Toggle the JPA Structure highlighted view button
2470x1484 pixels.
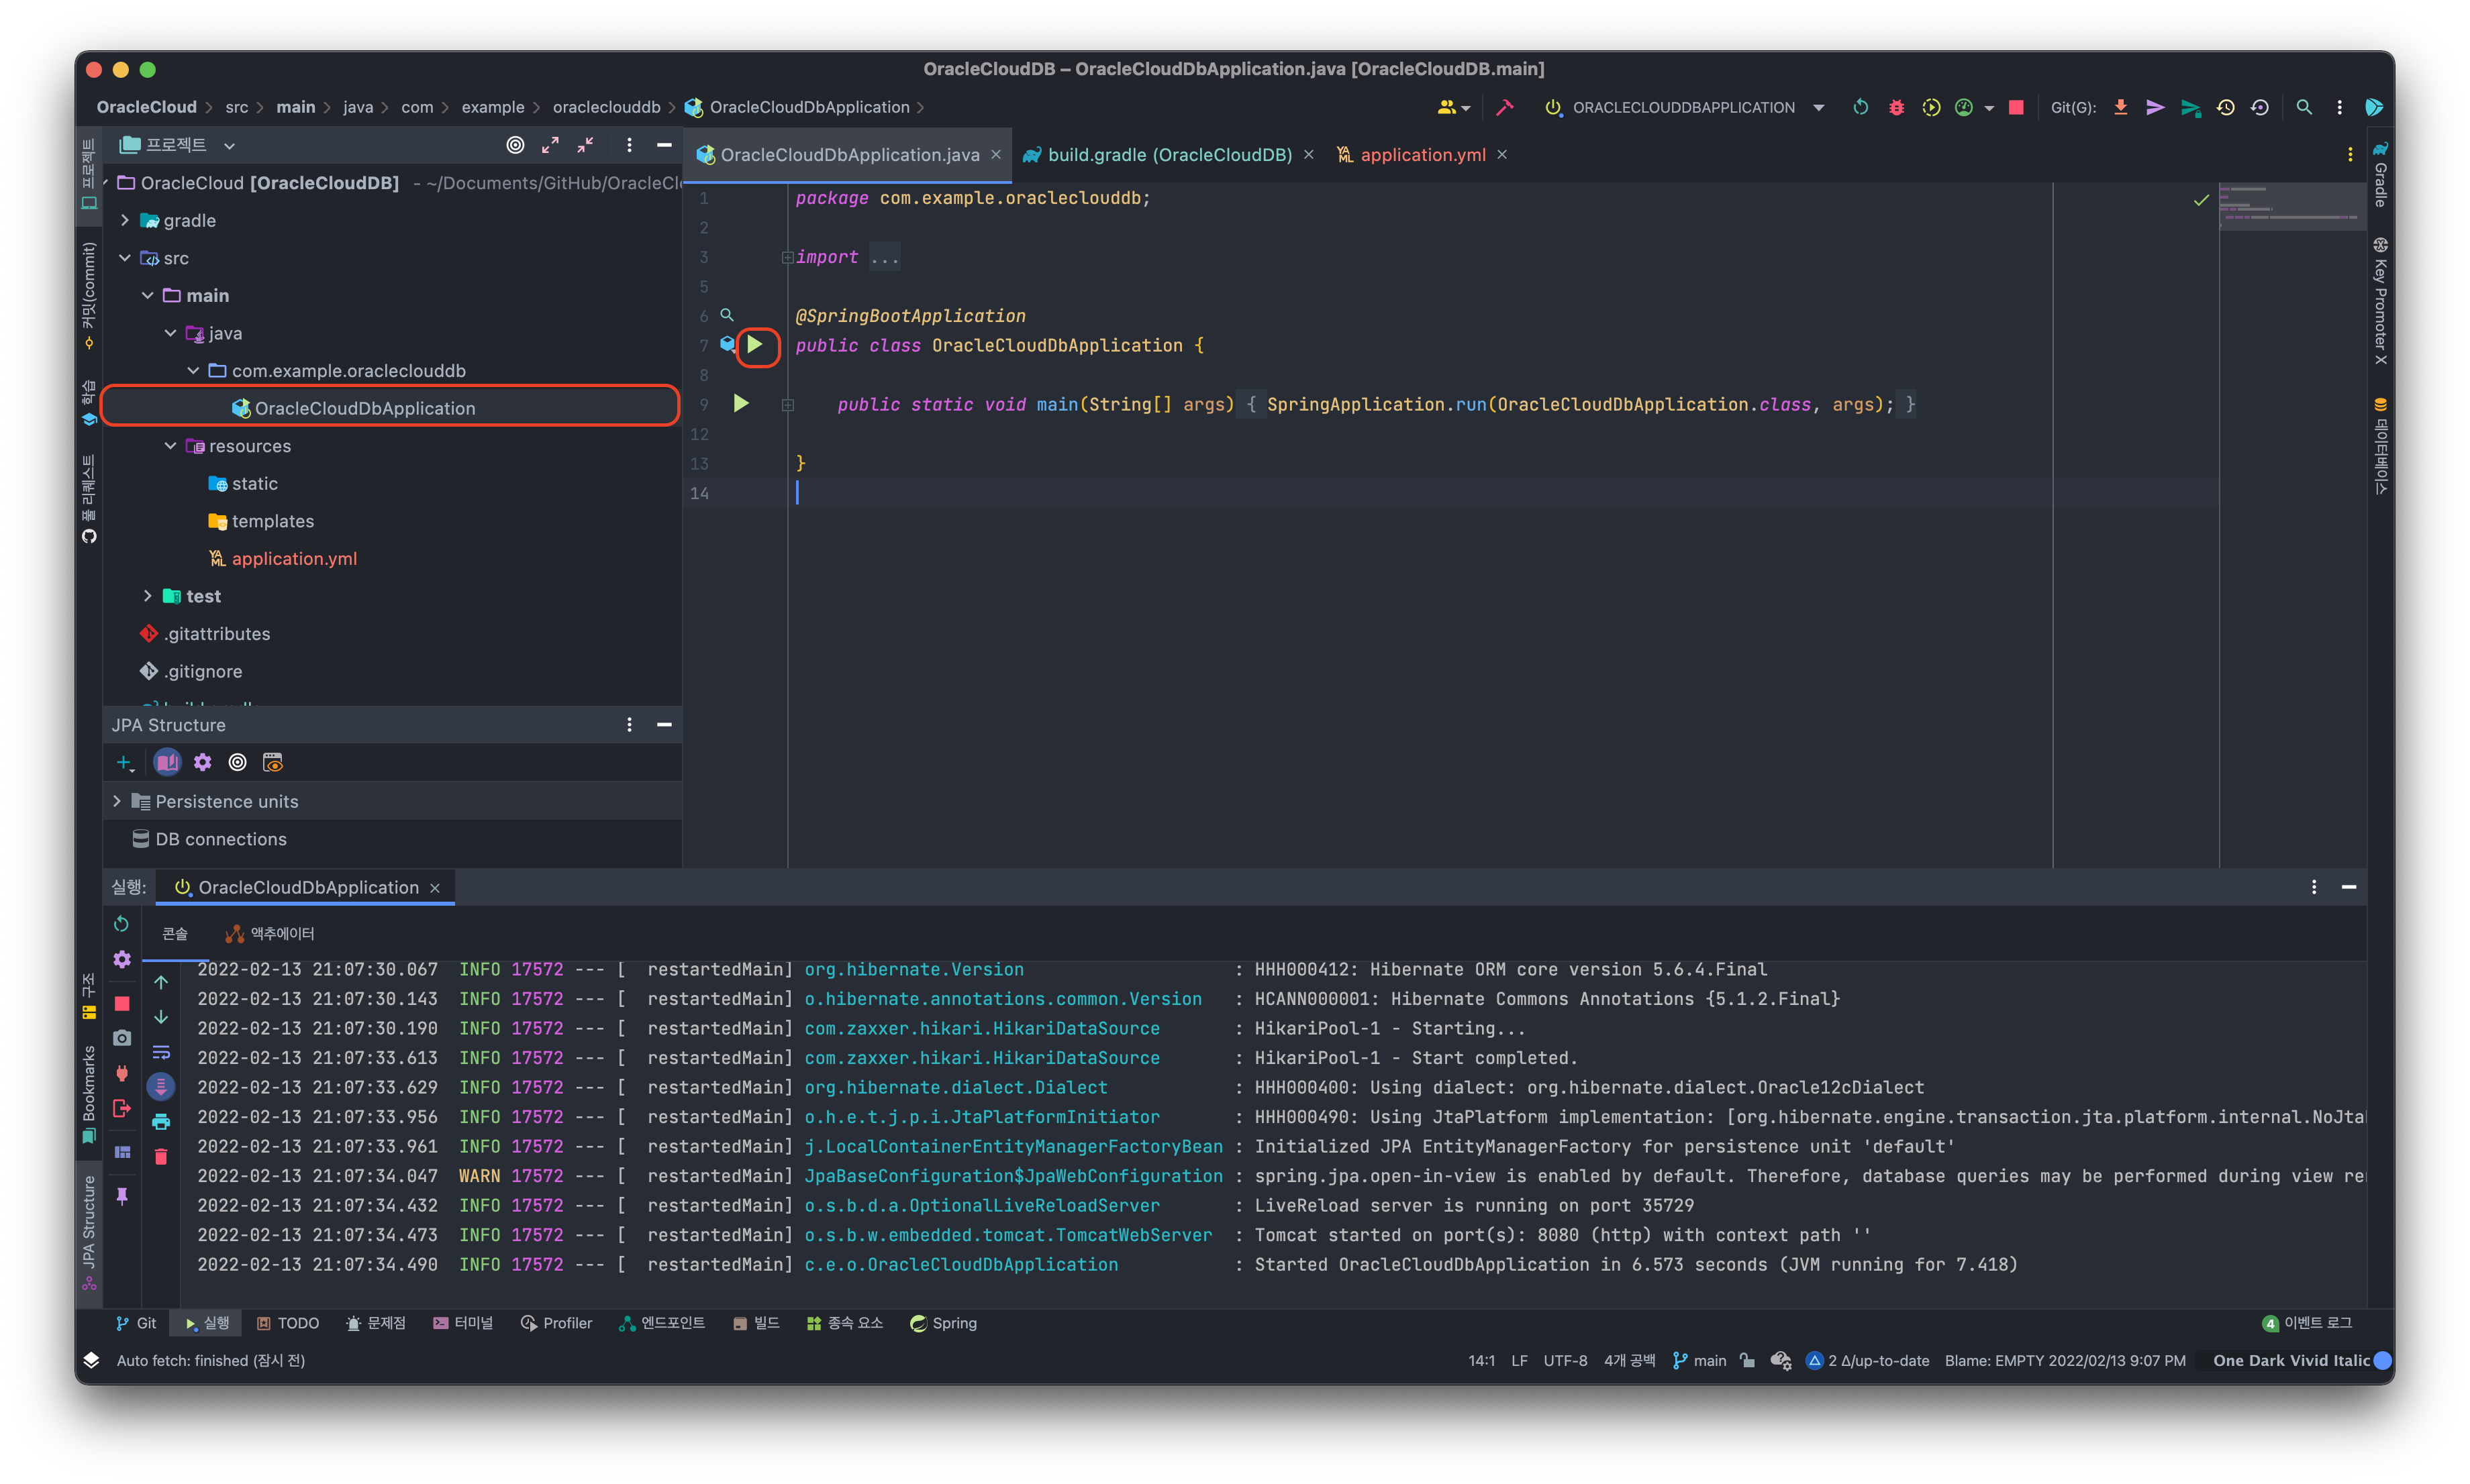click(167, 763)
